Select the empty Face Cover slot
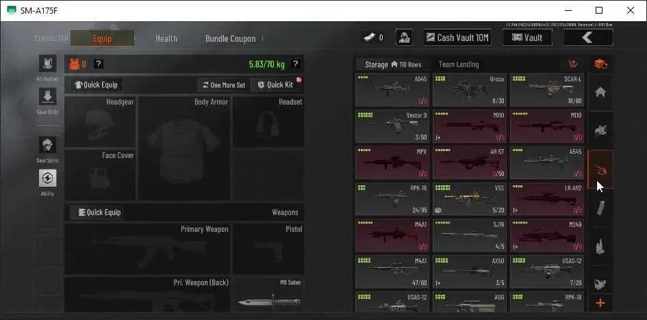 pyautogui.click(x=100, y=175)
